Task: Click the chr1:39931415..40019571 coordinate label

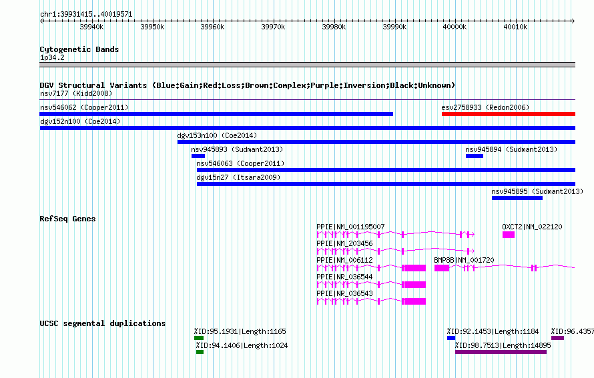Action: 86,15
